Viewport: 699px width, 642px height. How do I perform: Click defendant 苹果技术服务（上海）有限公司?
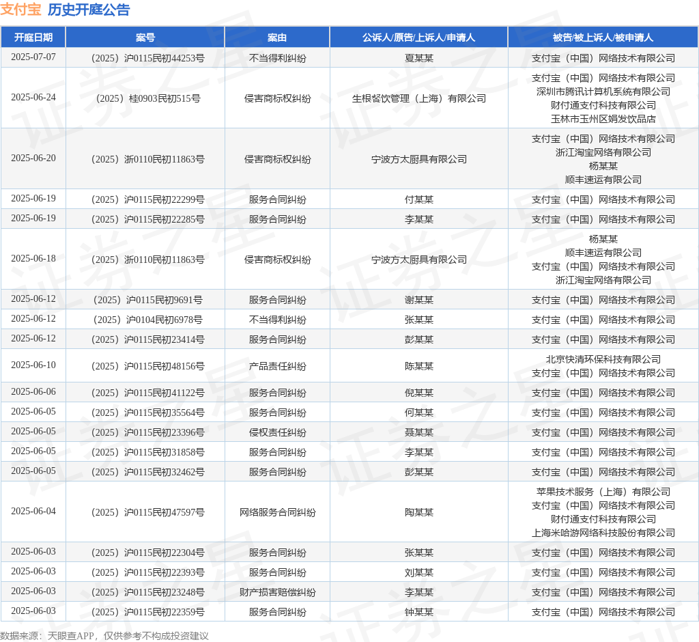(603, 492)
